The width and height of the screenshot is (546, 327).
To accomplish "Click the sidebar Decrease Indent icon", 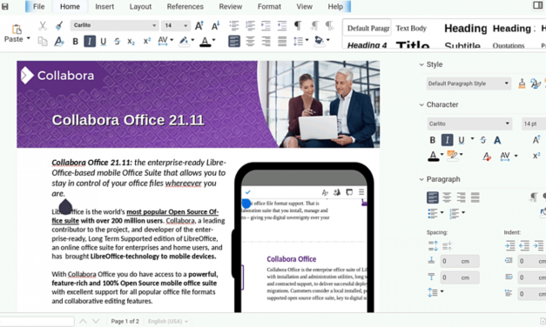I will (524, 245).
